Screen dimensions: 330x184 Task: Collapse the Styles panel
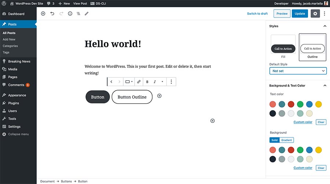click(325, 26)
